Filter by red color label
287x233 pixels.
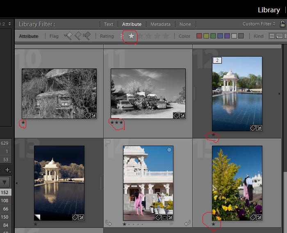click(199, 36)
